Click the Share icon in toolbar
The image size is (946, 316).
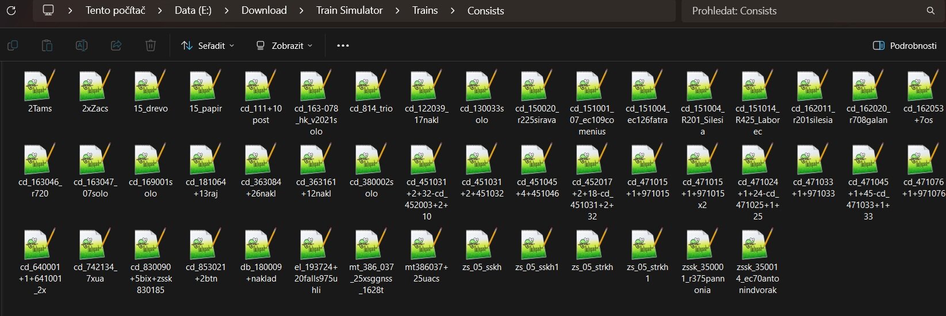coord(116,45)
